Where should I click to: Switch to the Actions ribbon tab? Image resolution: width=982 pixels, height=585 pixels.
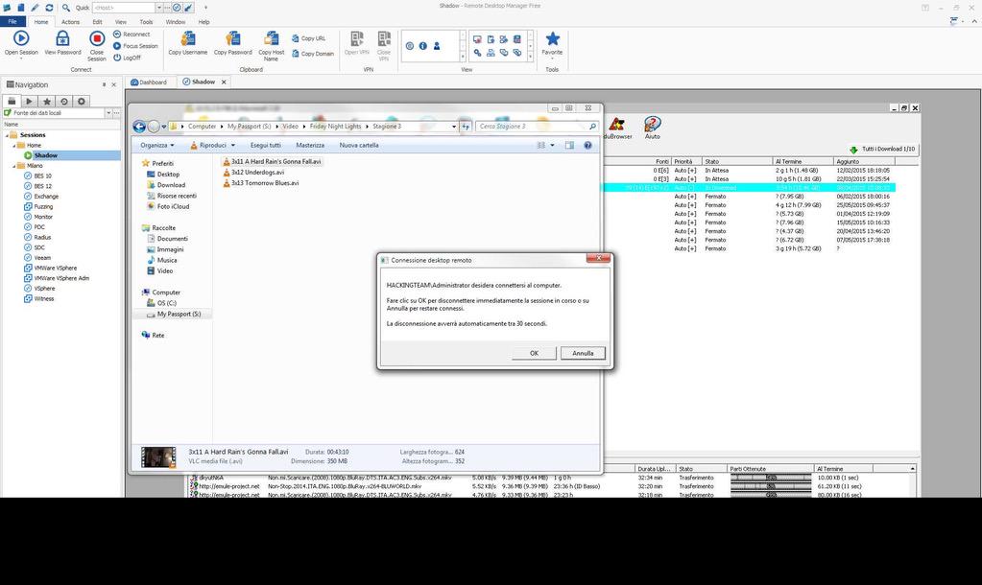[x=70, y=22]
